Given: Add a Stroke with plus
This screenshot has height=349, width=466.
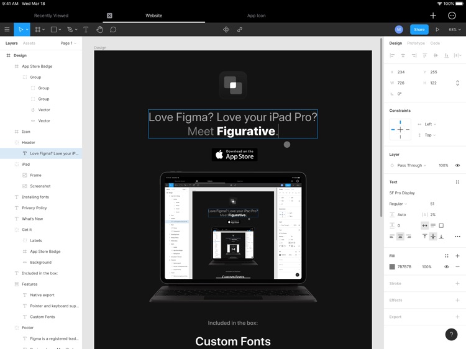Looking at the screenshot, I should [457, 283].
